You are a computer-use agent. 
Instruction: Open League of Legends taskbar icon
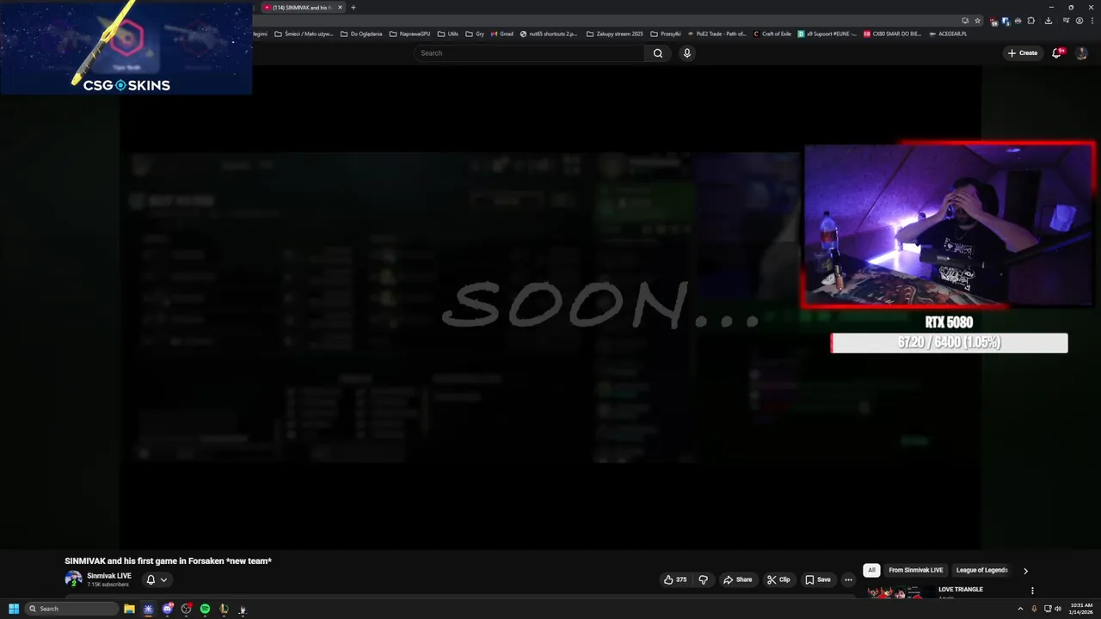[x=224, y=609]
